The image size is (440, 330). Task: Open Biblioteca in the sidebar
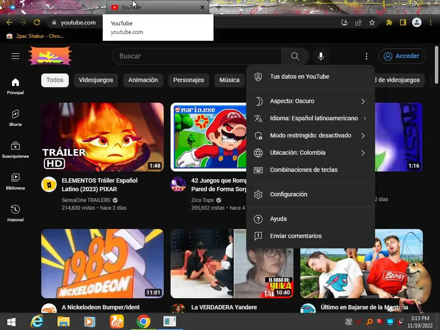(15, 182)
